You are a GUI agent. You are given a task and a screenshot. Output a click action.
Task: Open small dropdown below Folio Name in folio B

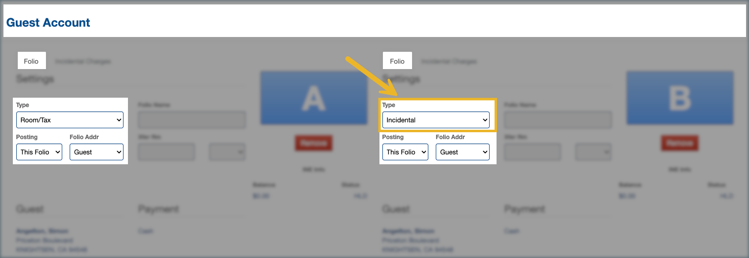click(x=593, y=152)
